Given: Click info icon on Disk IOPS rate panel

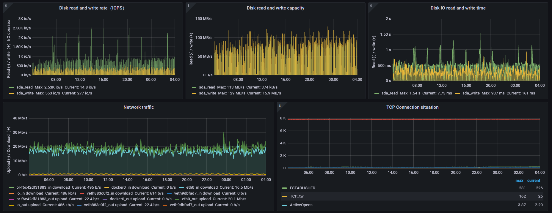Looking at the screenshot, I should pyautogui.click(x=6, y=6).
